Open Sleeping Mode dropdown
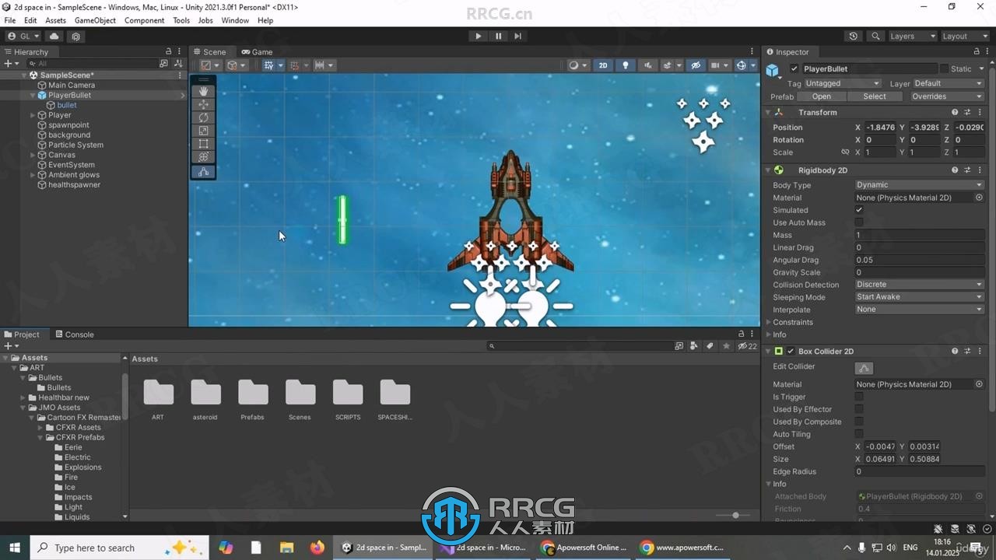Viewport: 996px width, 560px height. tap(920, 297)
